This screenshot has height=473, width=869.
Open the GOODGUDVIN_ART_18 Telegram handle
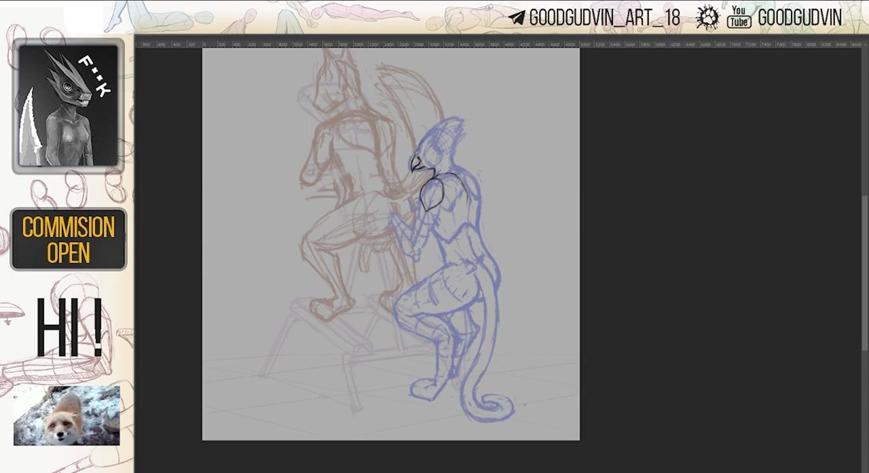pyautogui.click(x=604, y=18)
